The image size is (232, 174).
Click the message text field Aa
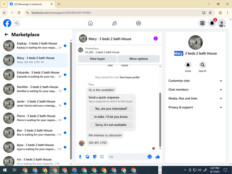tap(128, 157)
